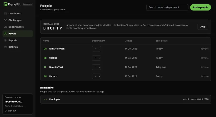Screen dimensions: 216x117
Task: Click the IT avatar initials
Action: pyautogui.click(x=45, y=67)
